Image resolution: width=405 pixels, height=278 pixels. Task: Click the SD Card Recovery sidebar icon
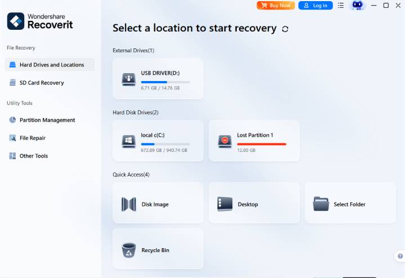(x=12, y=82)
